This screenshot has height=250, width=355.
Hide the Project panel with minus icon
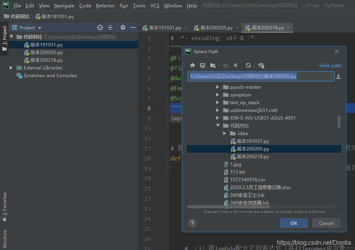(133, 27)
